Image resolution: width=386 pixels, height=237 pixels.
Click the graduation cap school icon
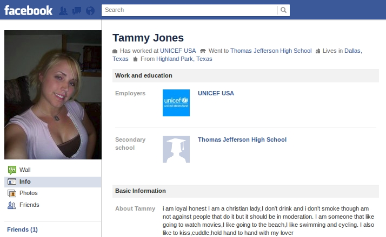click(x=176, y=149)
